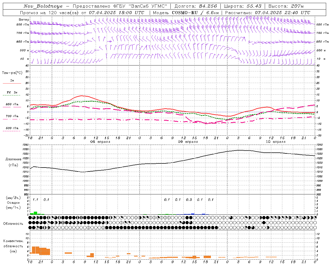Select the Широта: 55.43 value

[x=242, y=6]
